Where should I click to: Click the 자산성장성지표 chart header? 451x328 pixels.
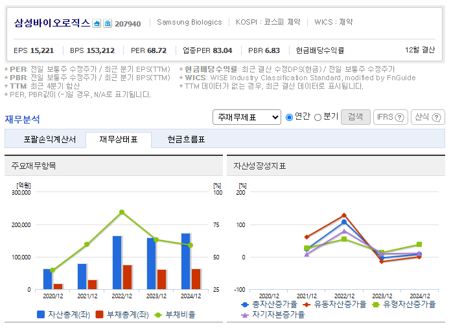259,166
